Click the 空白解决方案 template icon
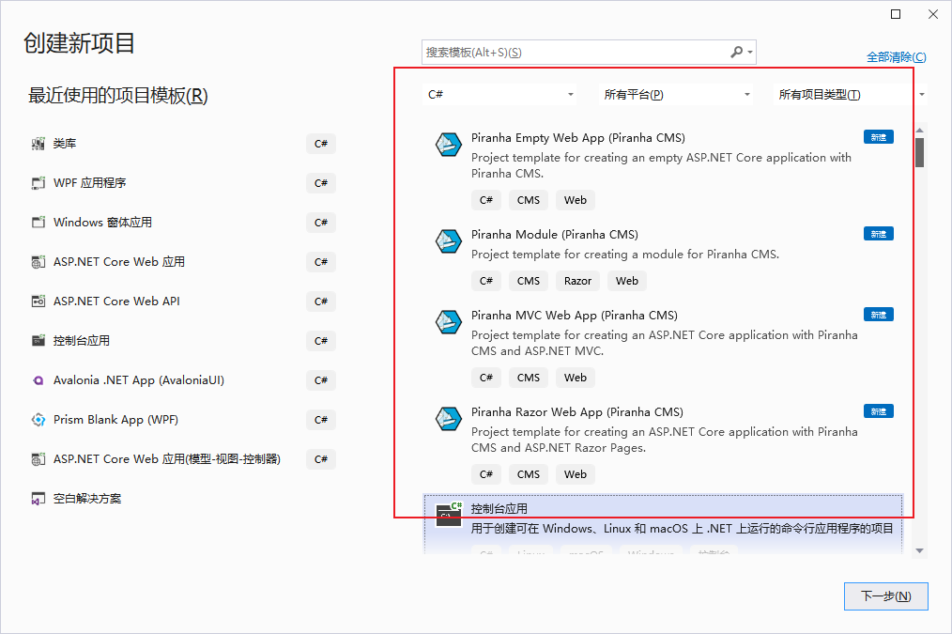952x634 pixels. 38,499
